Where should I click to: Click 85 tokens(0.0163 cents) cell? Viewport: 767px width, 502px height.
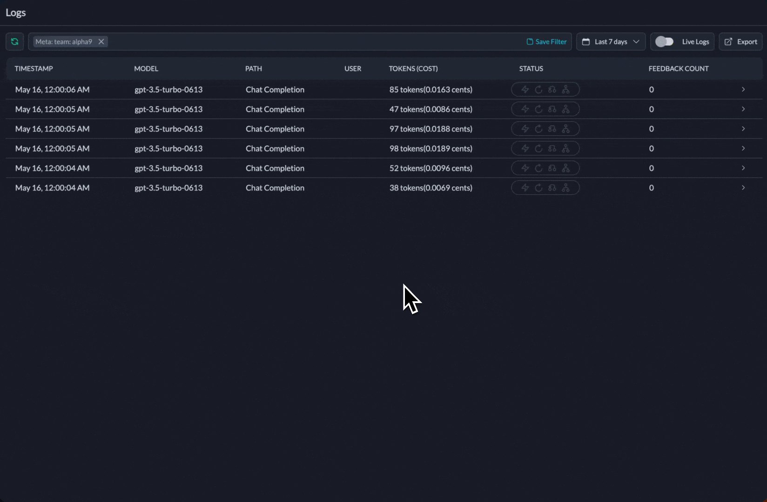(x=431, y=89)
